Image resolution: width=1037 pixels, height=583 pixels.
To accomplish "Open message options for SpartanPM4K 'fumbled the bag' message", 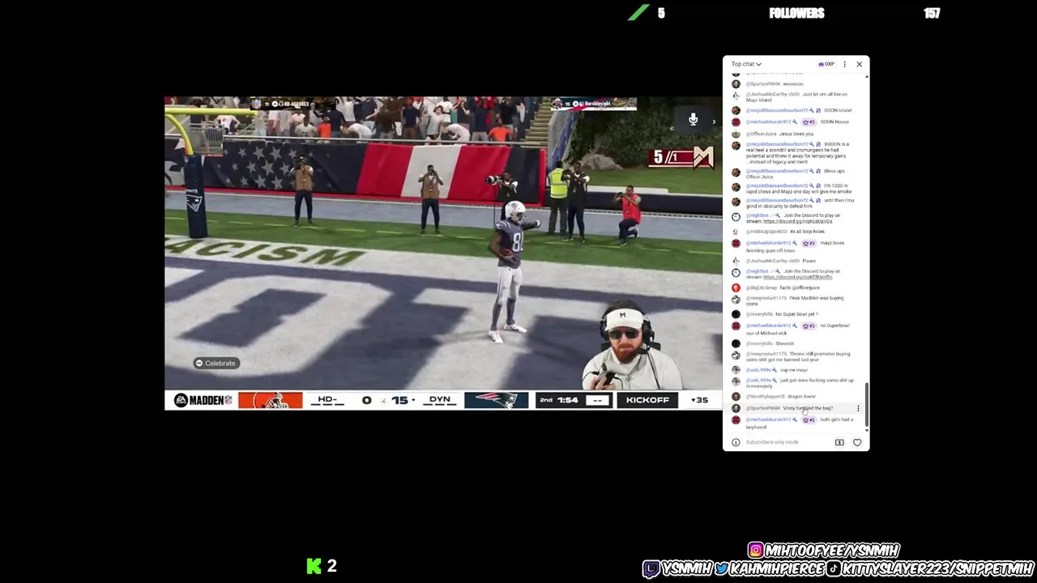I will pos(858,408).
